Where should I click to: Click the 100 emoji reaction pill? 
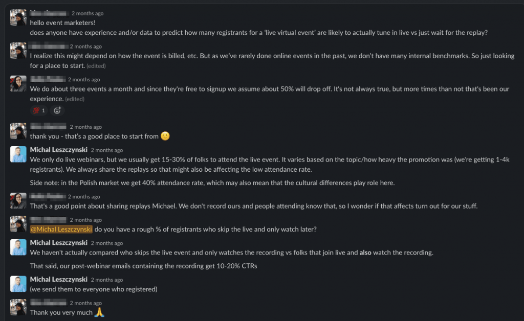click(x=39, y=110)
